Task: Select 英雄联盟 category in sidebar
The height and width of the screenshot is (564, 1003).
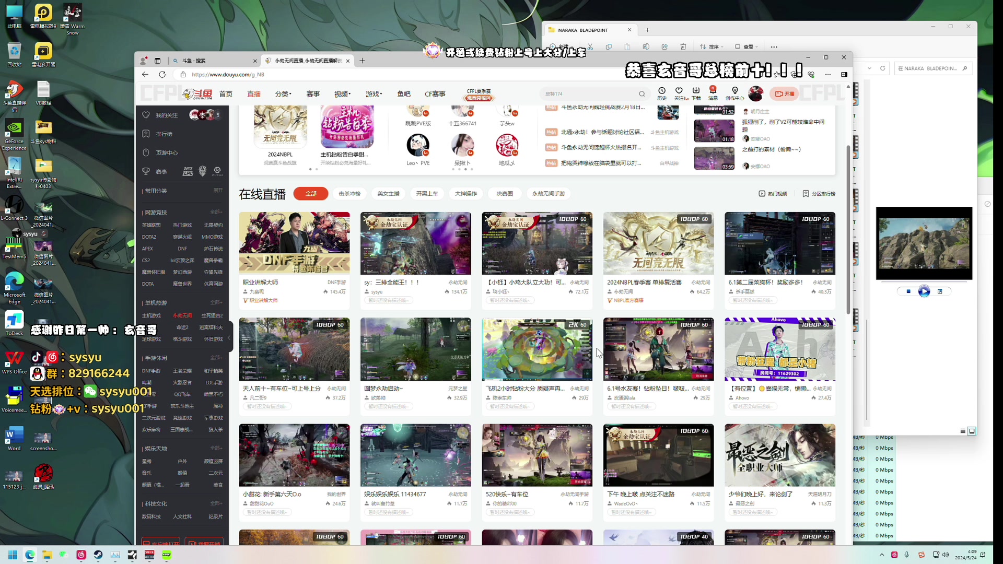Action: [151, 225]
